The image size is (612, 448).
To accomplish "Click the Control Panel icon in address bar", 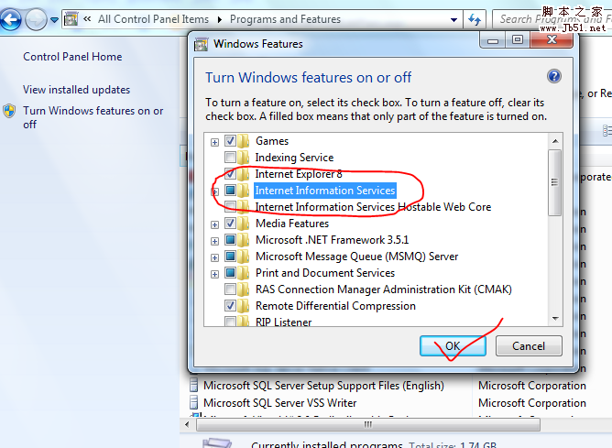I will coord(71,18).
